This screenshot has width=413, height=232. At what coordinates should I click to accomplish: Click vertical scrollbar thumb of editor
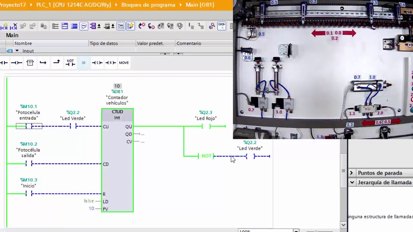343,171
